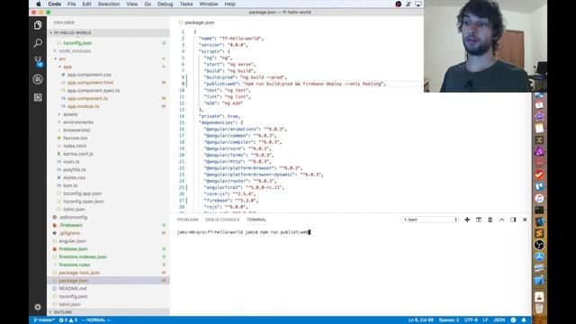Click Ln 9, Col 68 in status bar
576x324 pixels.
421,320
